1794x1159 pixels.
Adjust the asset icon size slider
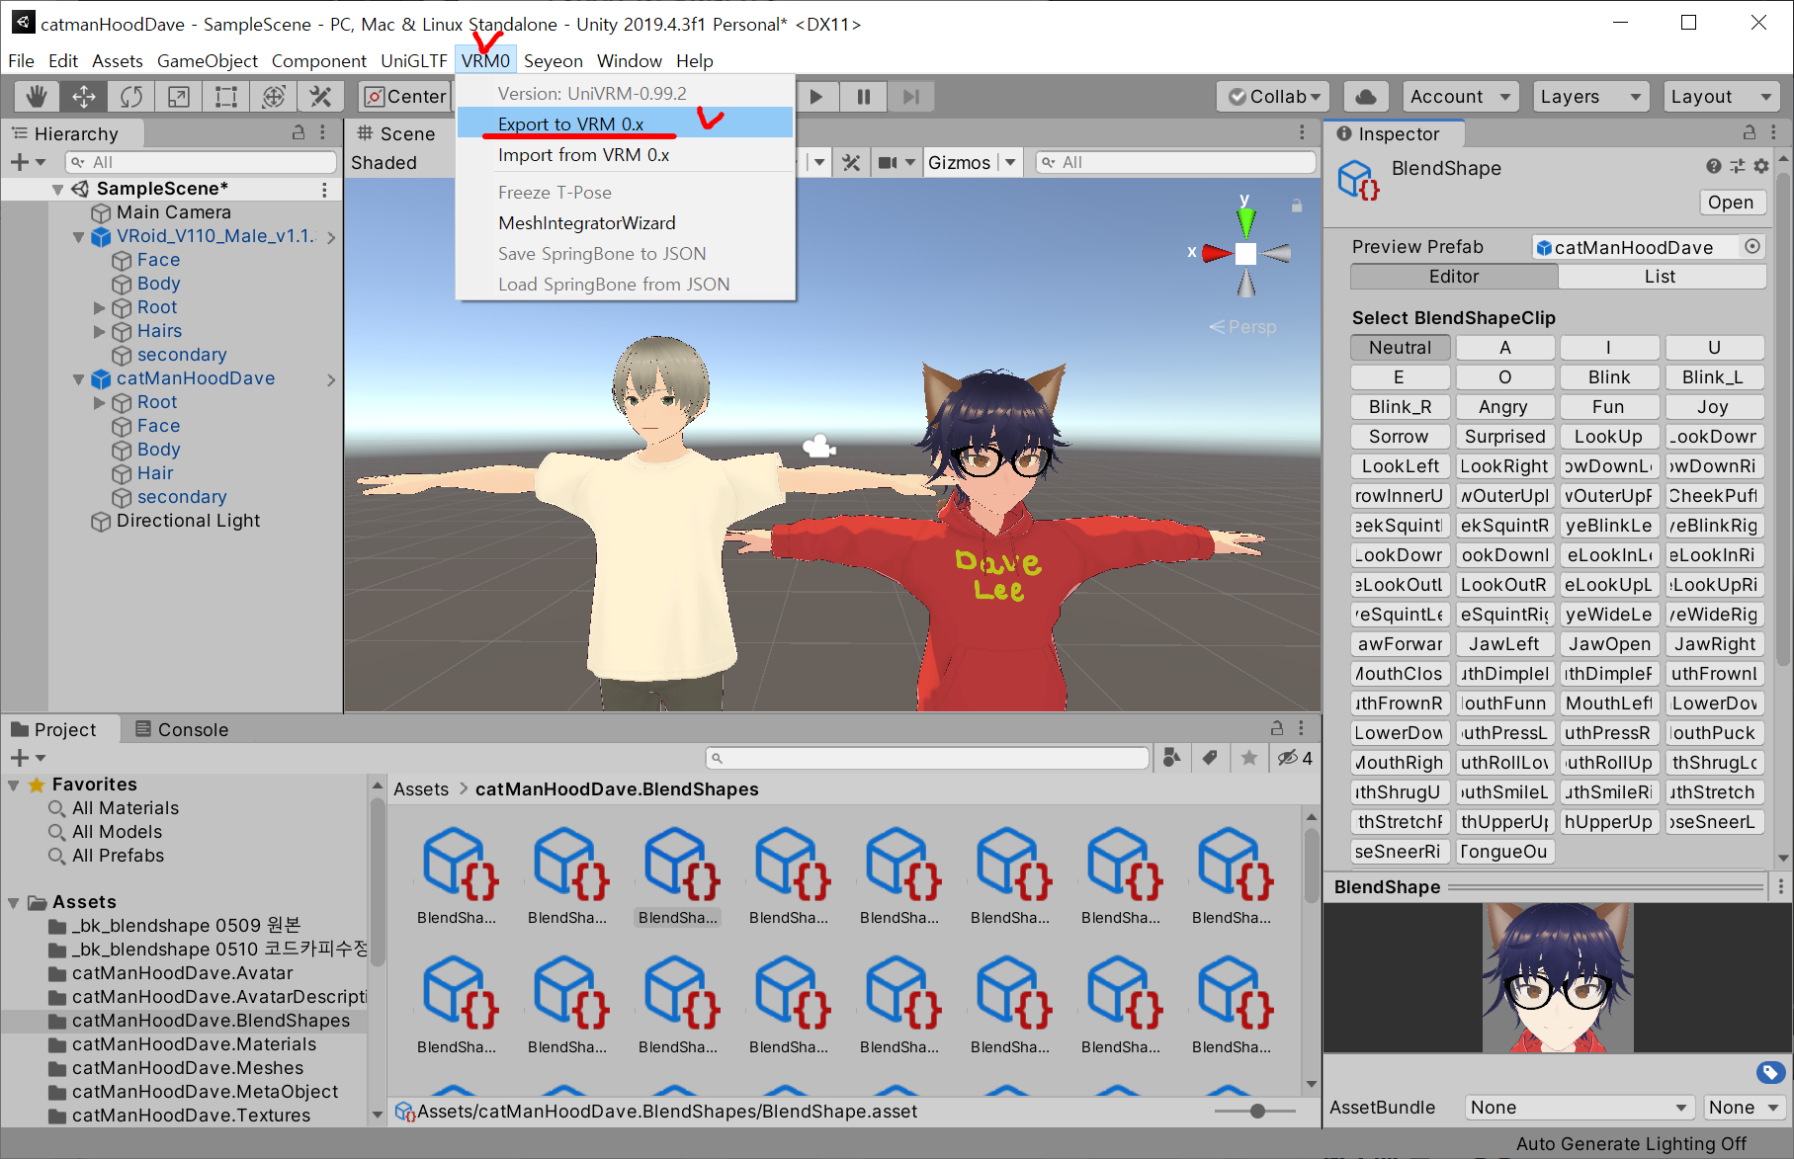(1256, 1112)
